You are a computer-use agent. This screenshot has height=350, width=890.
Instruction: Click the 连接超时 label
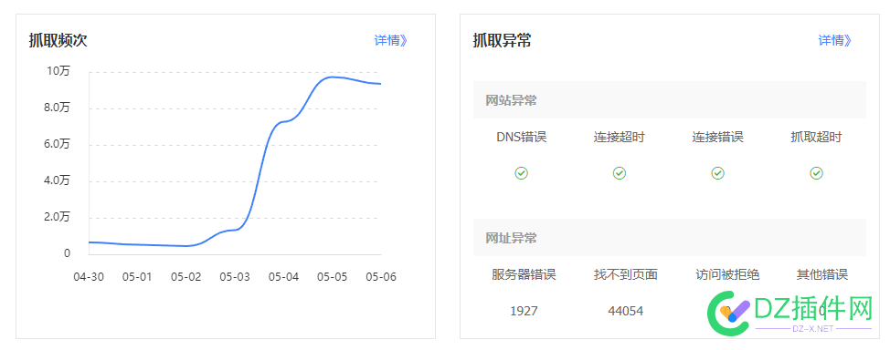620,138
